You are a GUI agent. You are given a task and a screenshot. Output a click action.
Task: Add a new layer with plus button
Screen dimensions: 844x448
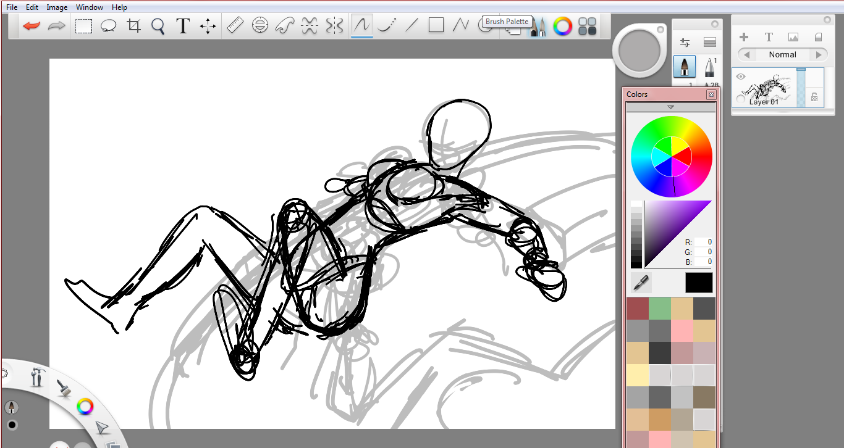point(744,38)
